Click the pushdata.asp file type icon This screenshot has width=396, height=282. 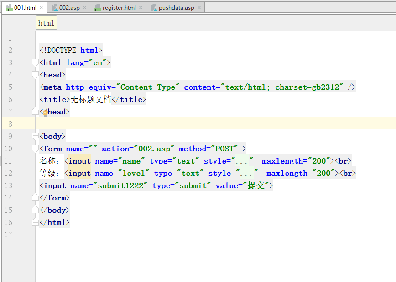point(154,8)
